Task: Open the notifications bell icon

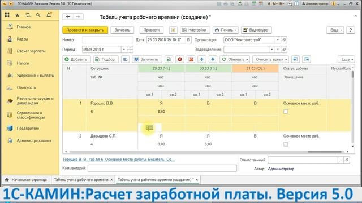Action: 49,15
